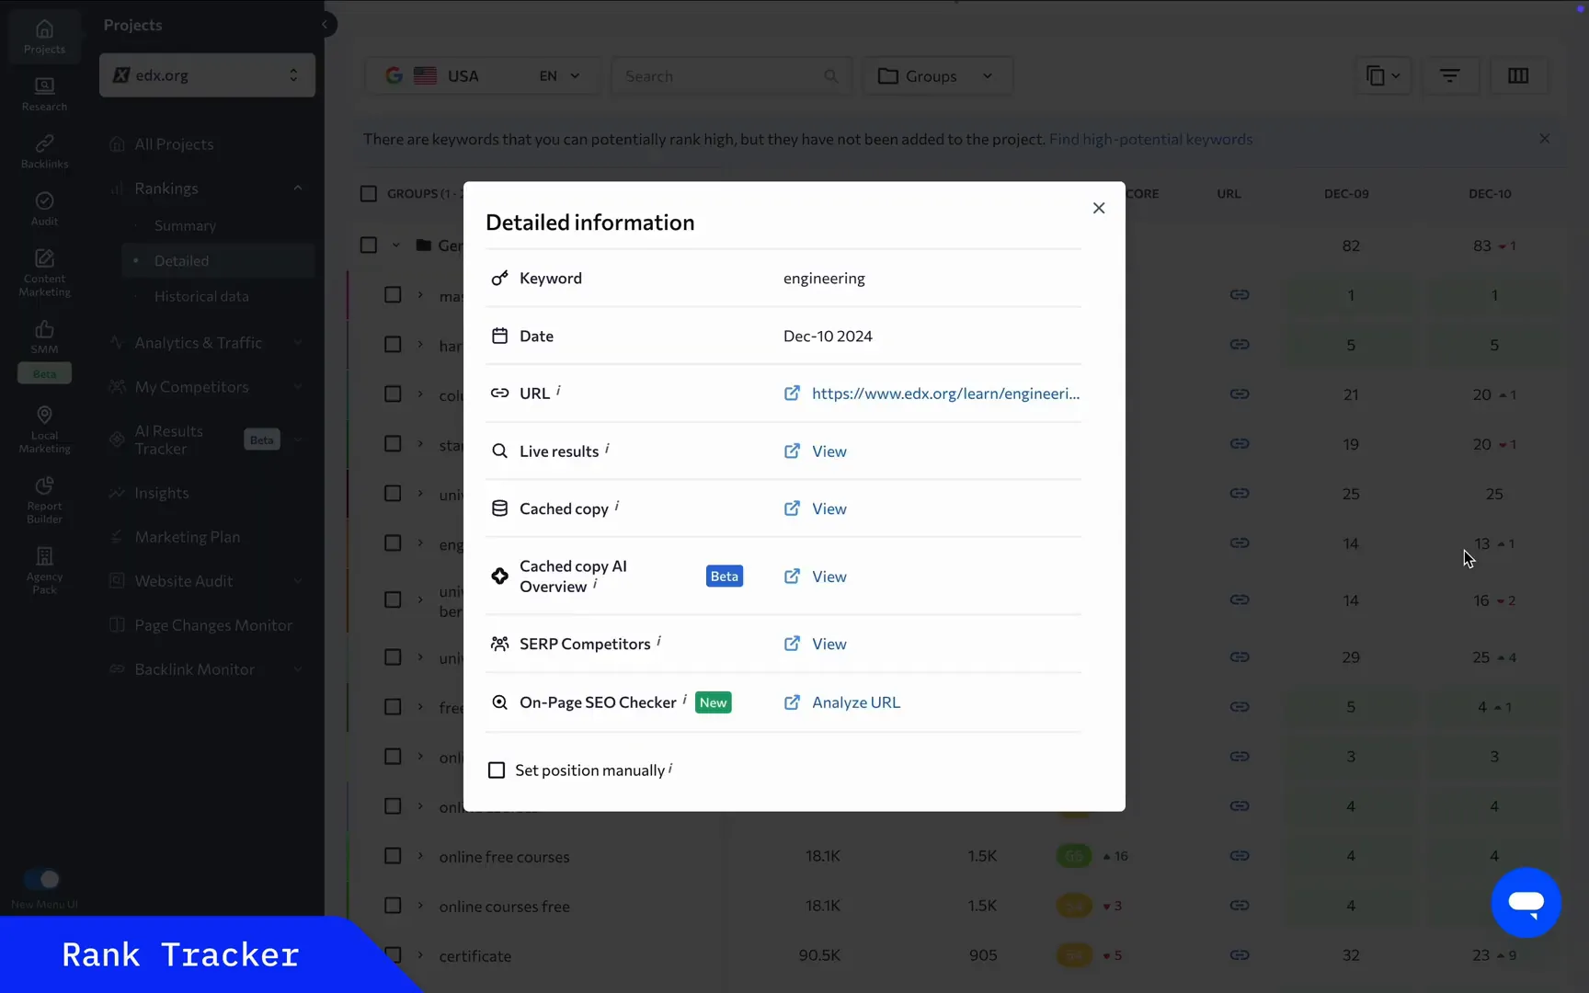Open Historical data from Rankings menu
This screenshot has height=993, width=1589.
[203, 296]
